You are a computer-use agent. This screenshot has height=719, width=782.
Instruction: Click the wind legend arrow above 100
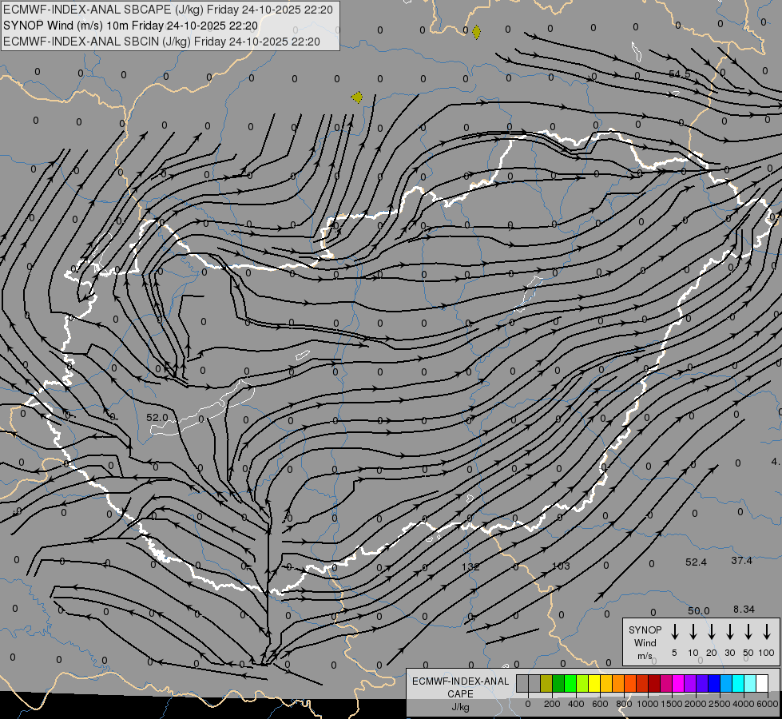(767, 632)
